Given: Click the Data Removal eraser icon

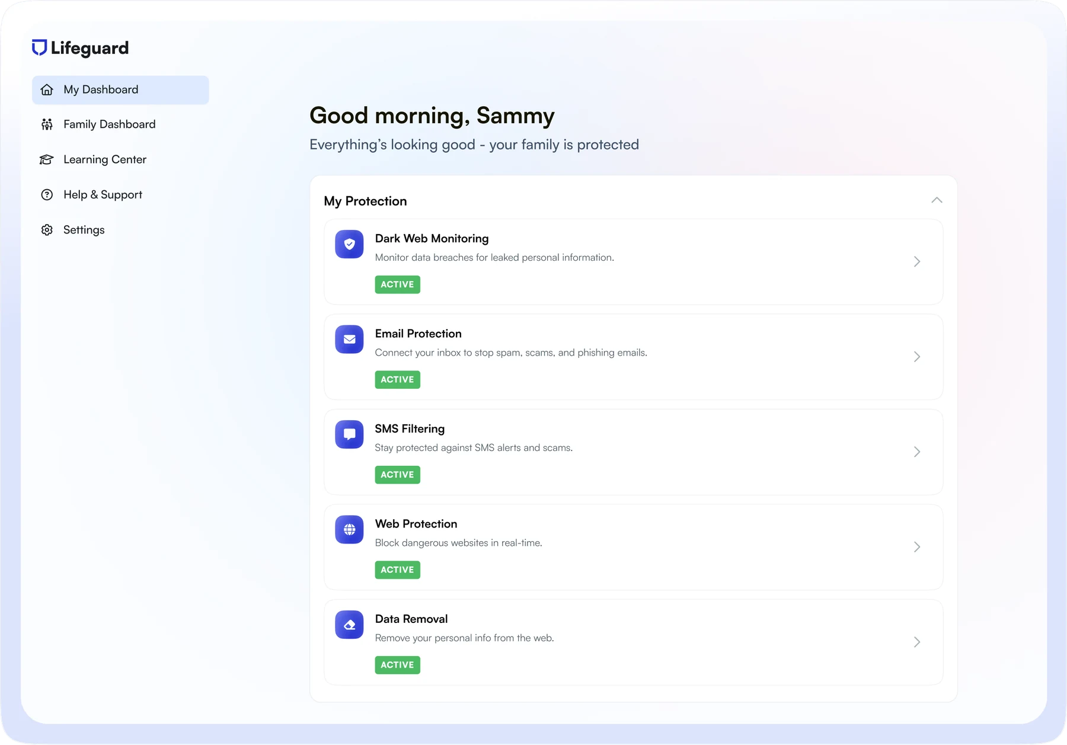Looking at the screenshot, I should [349, 625].
